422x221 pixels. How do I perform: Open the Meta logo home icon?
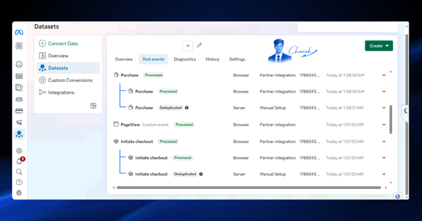(x=19, y=33)
